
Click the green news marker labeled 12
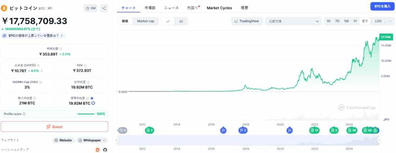pyautogui.click(x=314, y=130)
